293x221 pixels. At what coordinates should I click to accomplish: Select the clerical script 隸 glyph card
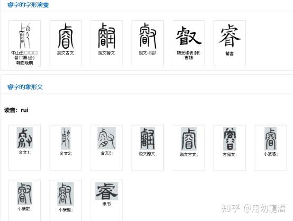click(x=189, y=43)
